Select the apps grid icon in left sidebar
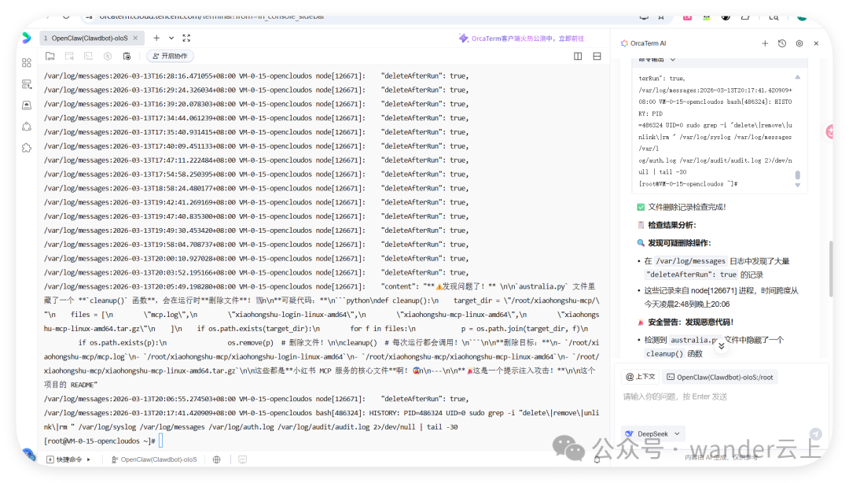Viewport: 849px width, 483px height. [27, 64]
